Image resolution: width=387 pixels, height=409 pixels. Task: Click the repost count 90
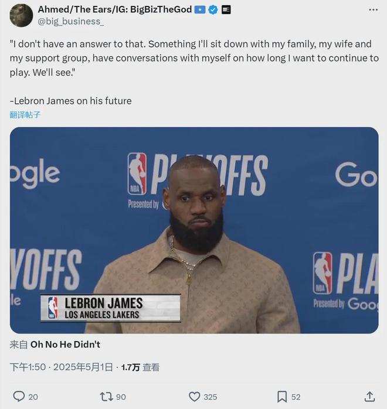pyautogui.click(x=121, y=397)
